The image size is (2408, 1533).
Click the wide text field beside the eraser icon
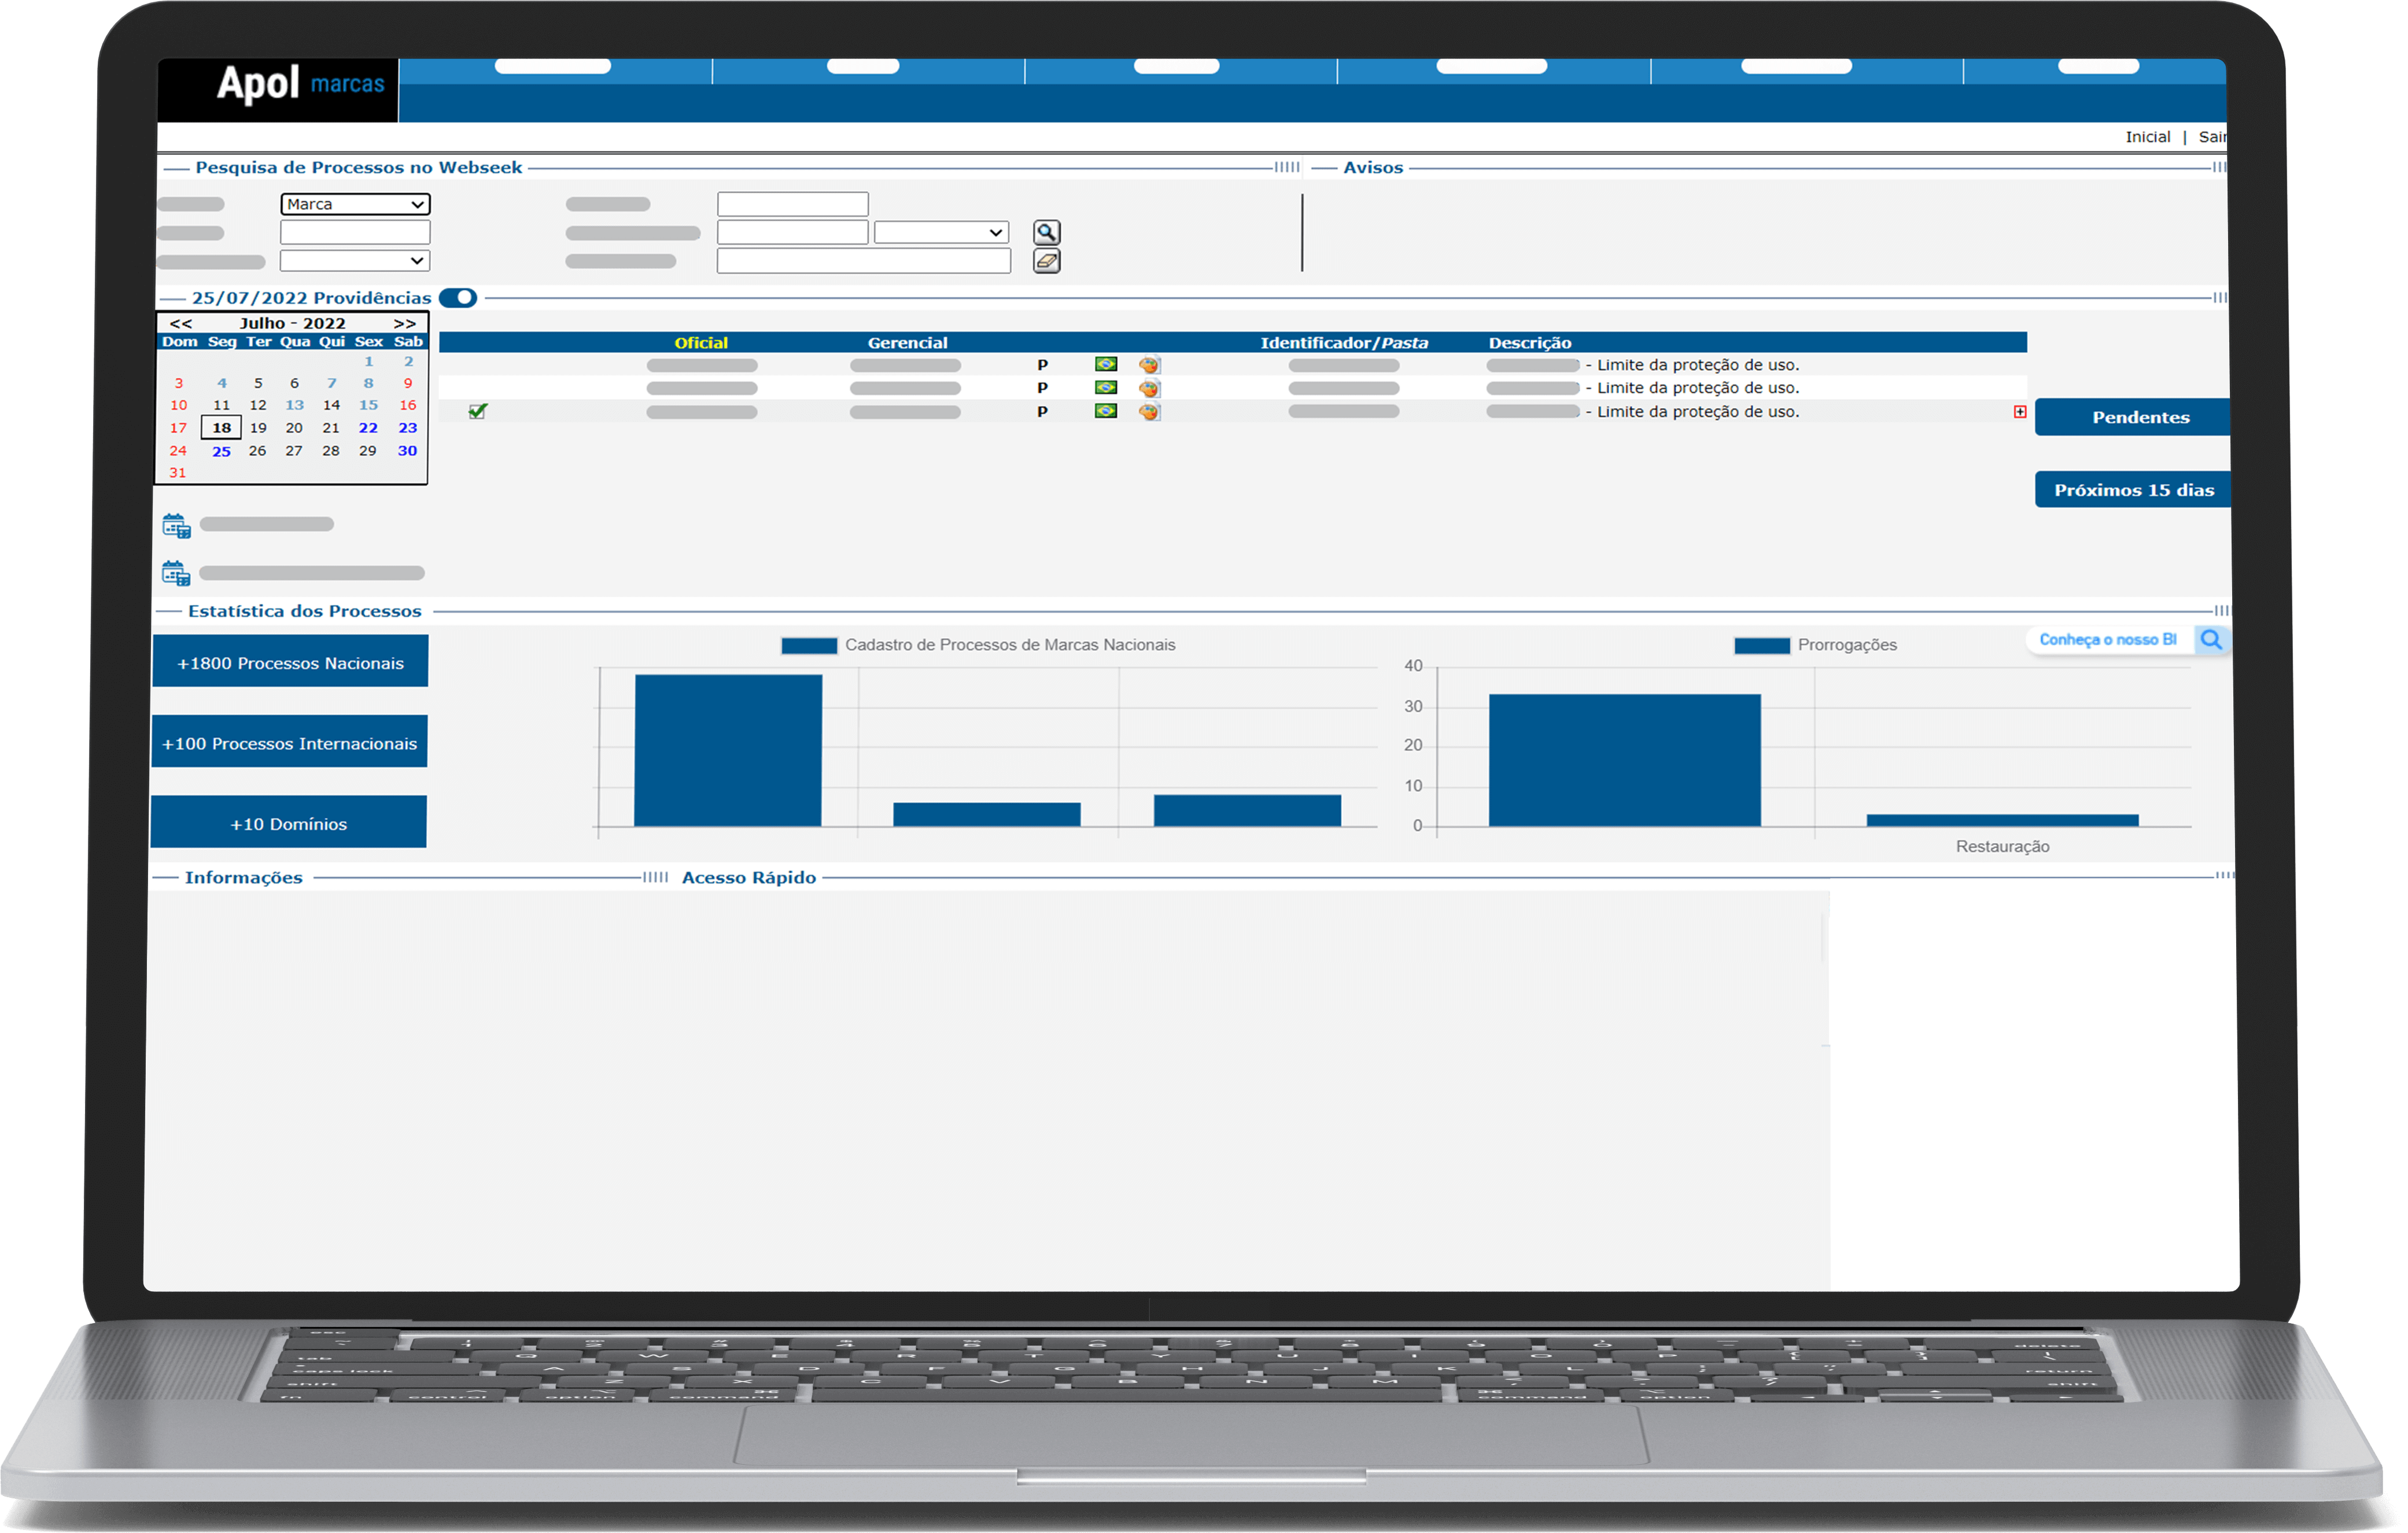click(x=863, y=261)
